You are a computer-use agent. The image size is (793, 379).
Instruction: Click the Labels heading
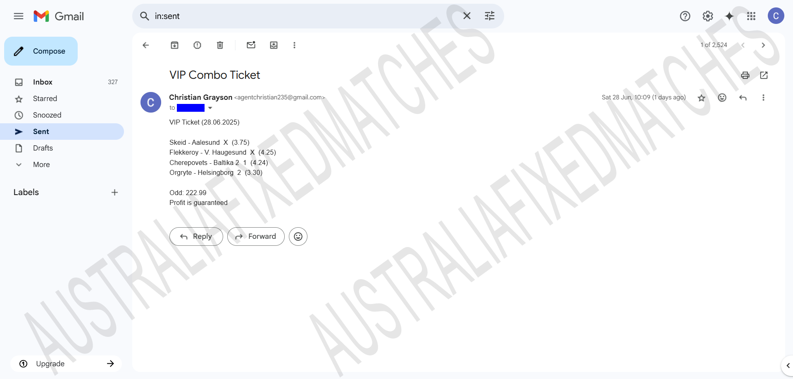26,192
